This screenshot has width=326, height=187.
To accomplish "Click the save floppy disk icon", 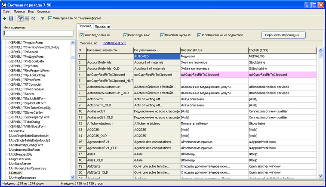I will [11, 19].
